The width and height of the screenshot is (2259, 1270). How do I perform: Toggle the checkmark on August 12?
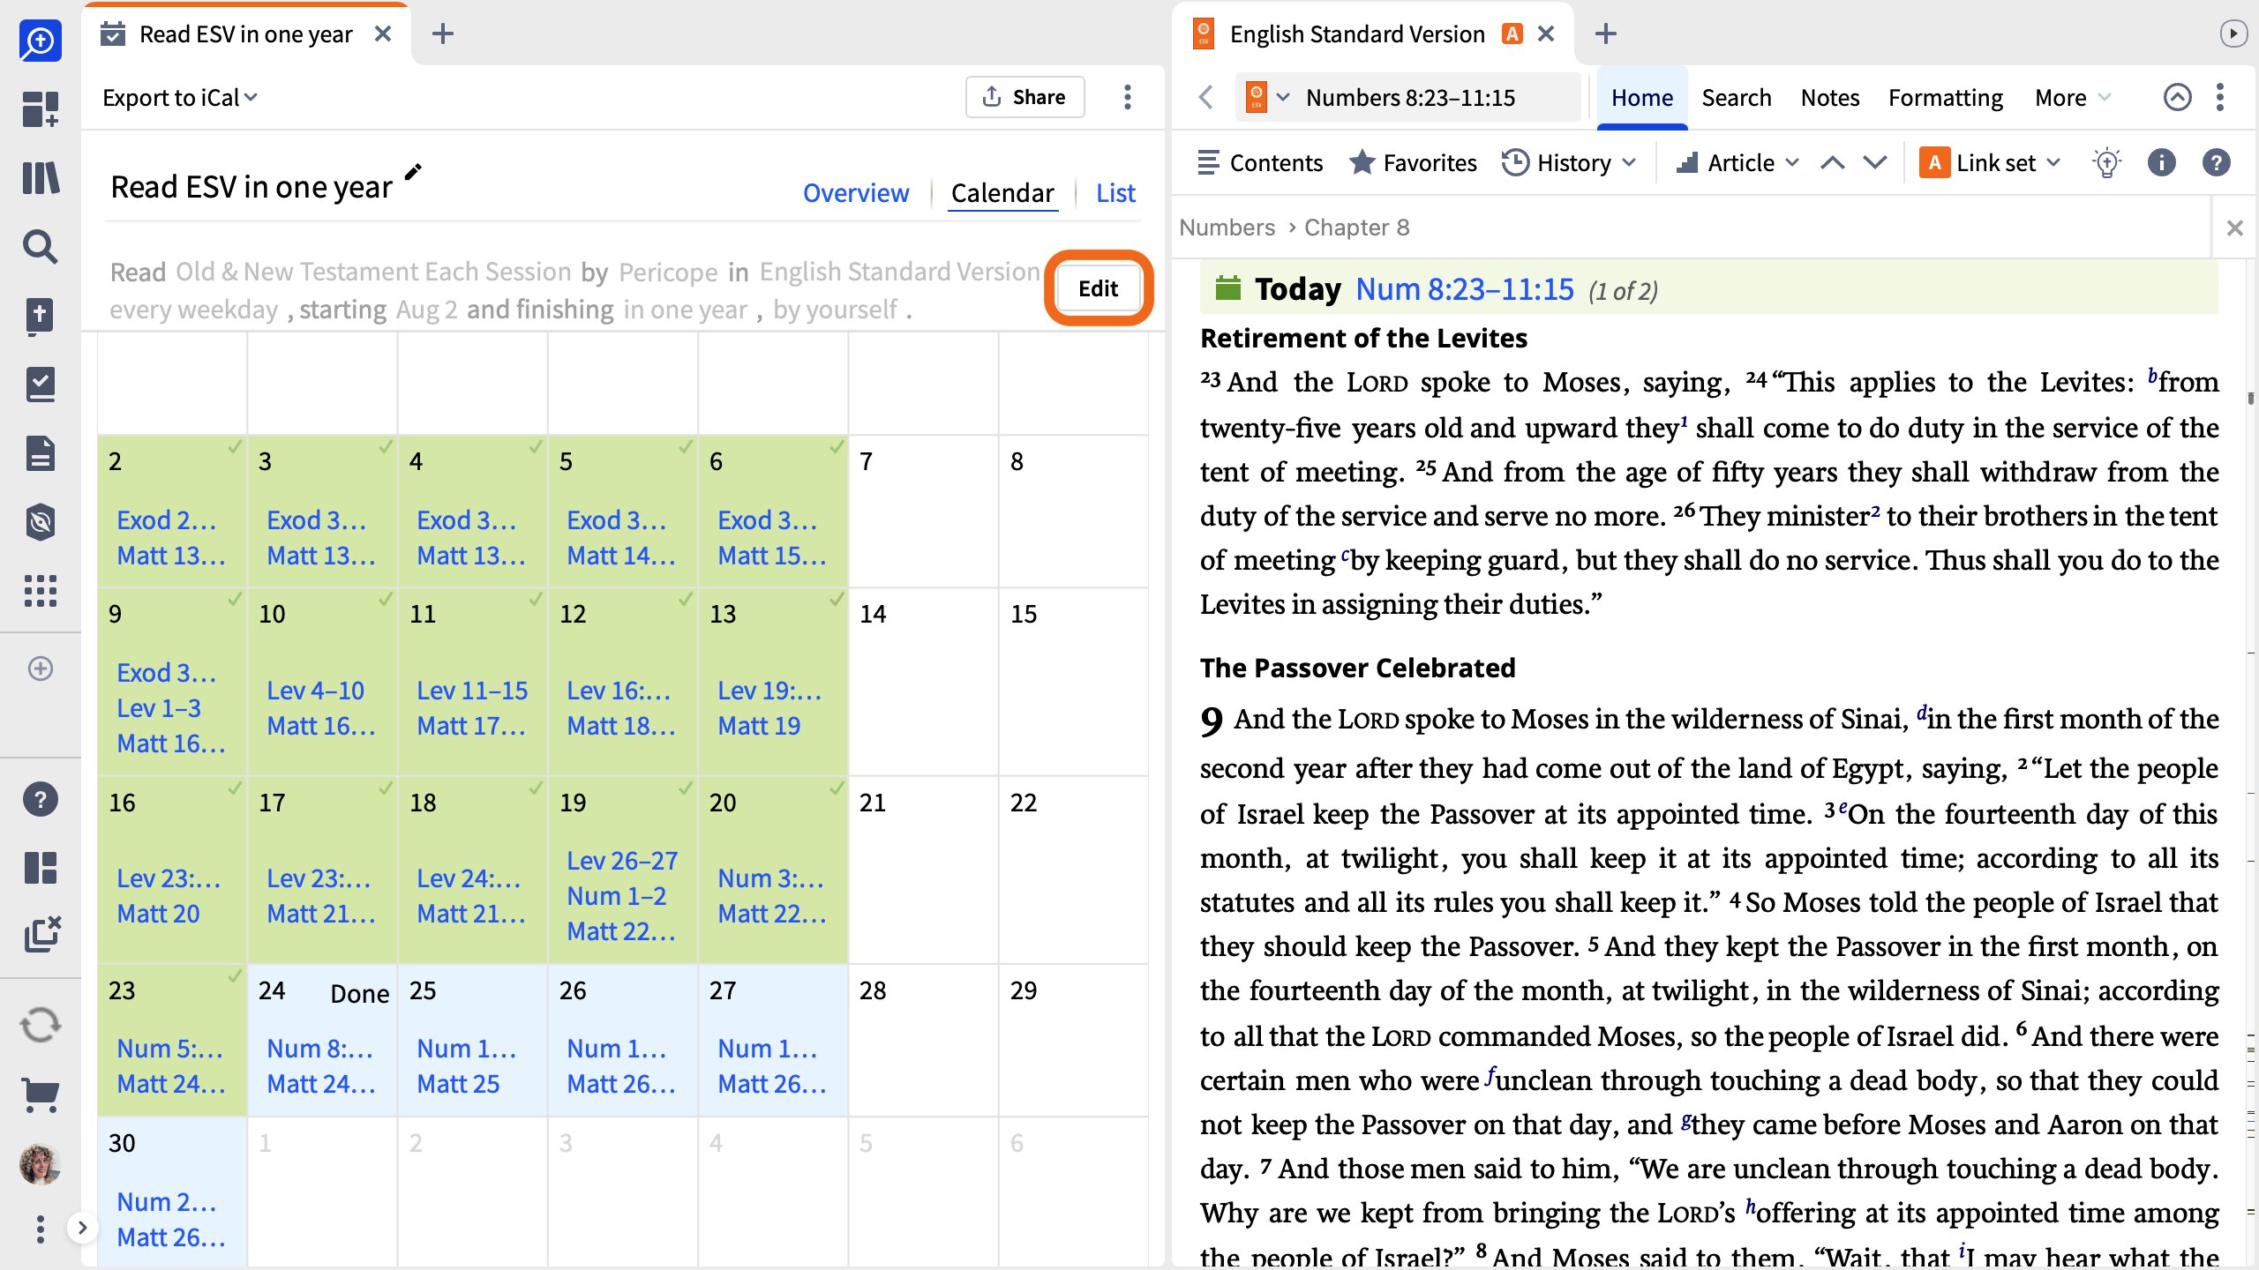click(685, 600)
